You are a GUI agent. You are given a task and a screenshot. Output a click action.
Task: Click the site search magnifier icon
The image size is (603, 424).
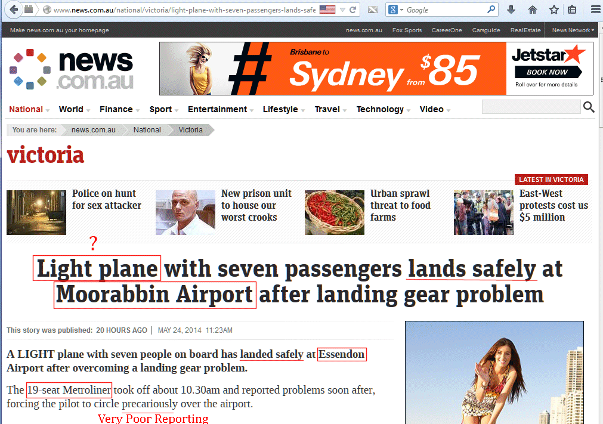(x=589, y=107)
